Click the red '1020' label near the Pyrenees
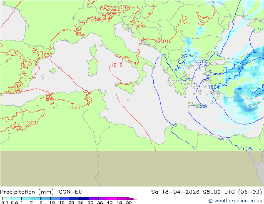Screen dimensions: 264x204 (x=47, y=55)
